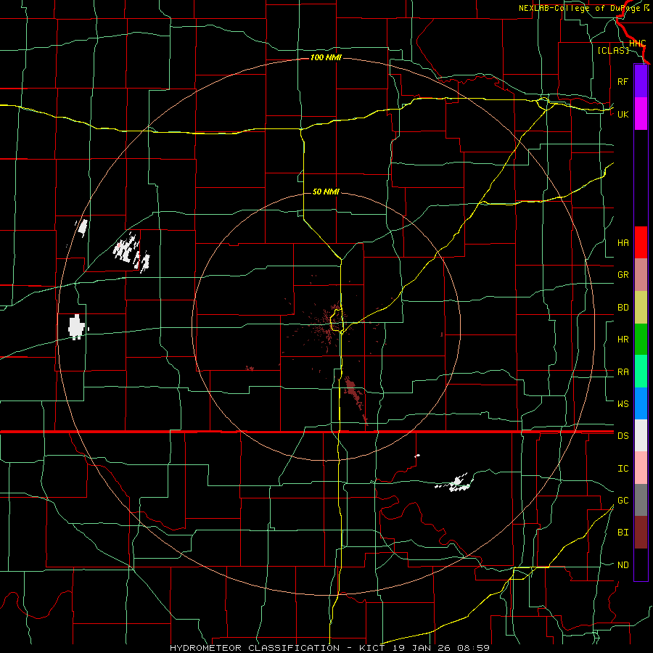Click the UK magenta legend swatch
This screenshot has height=653, width=653.
(641, 114)
